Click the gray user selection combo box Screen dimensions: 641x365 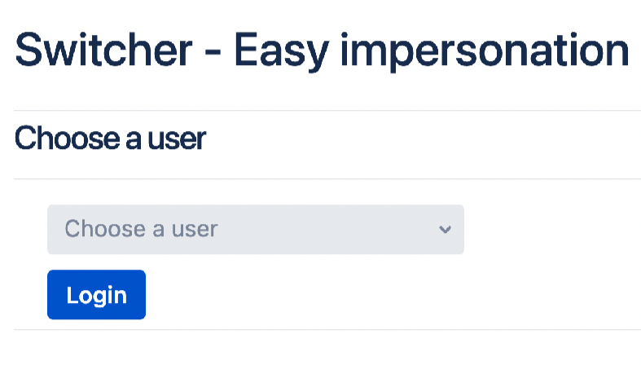(255, 229)
